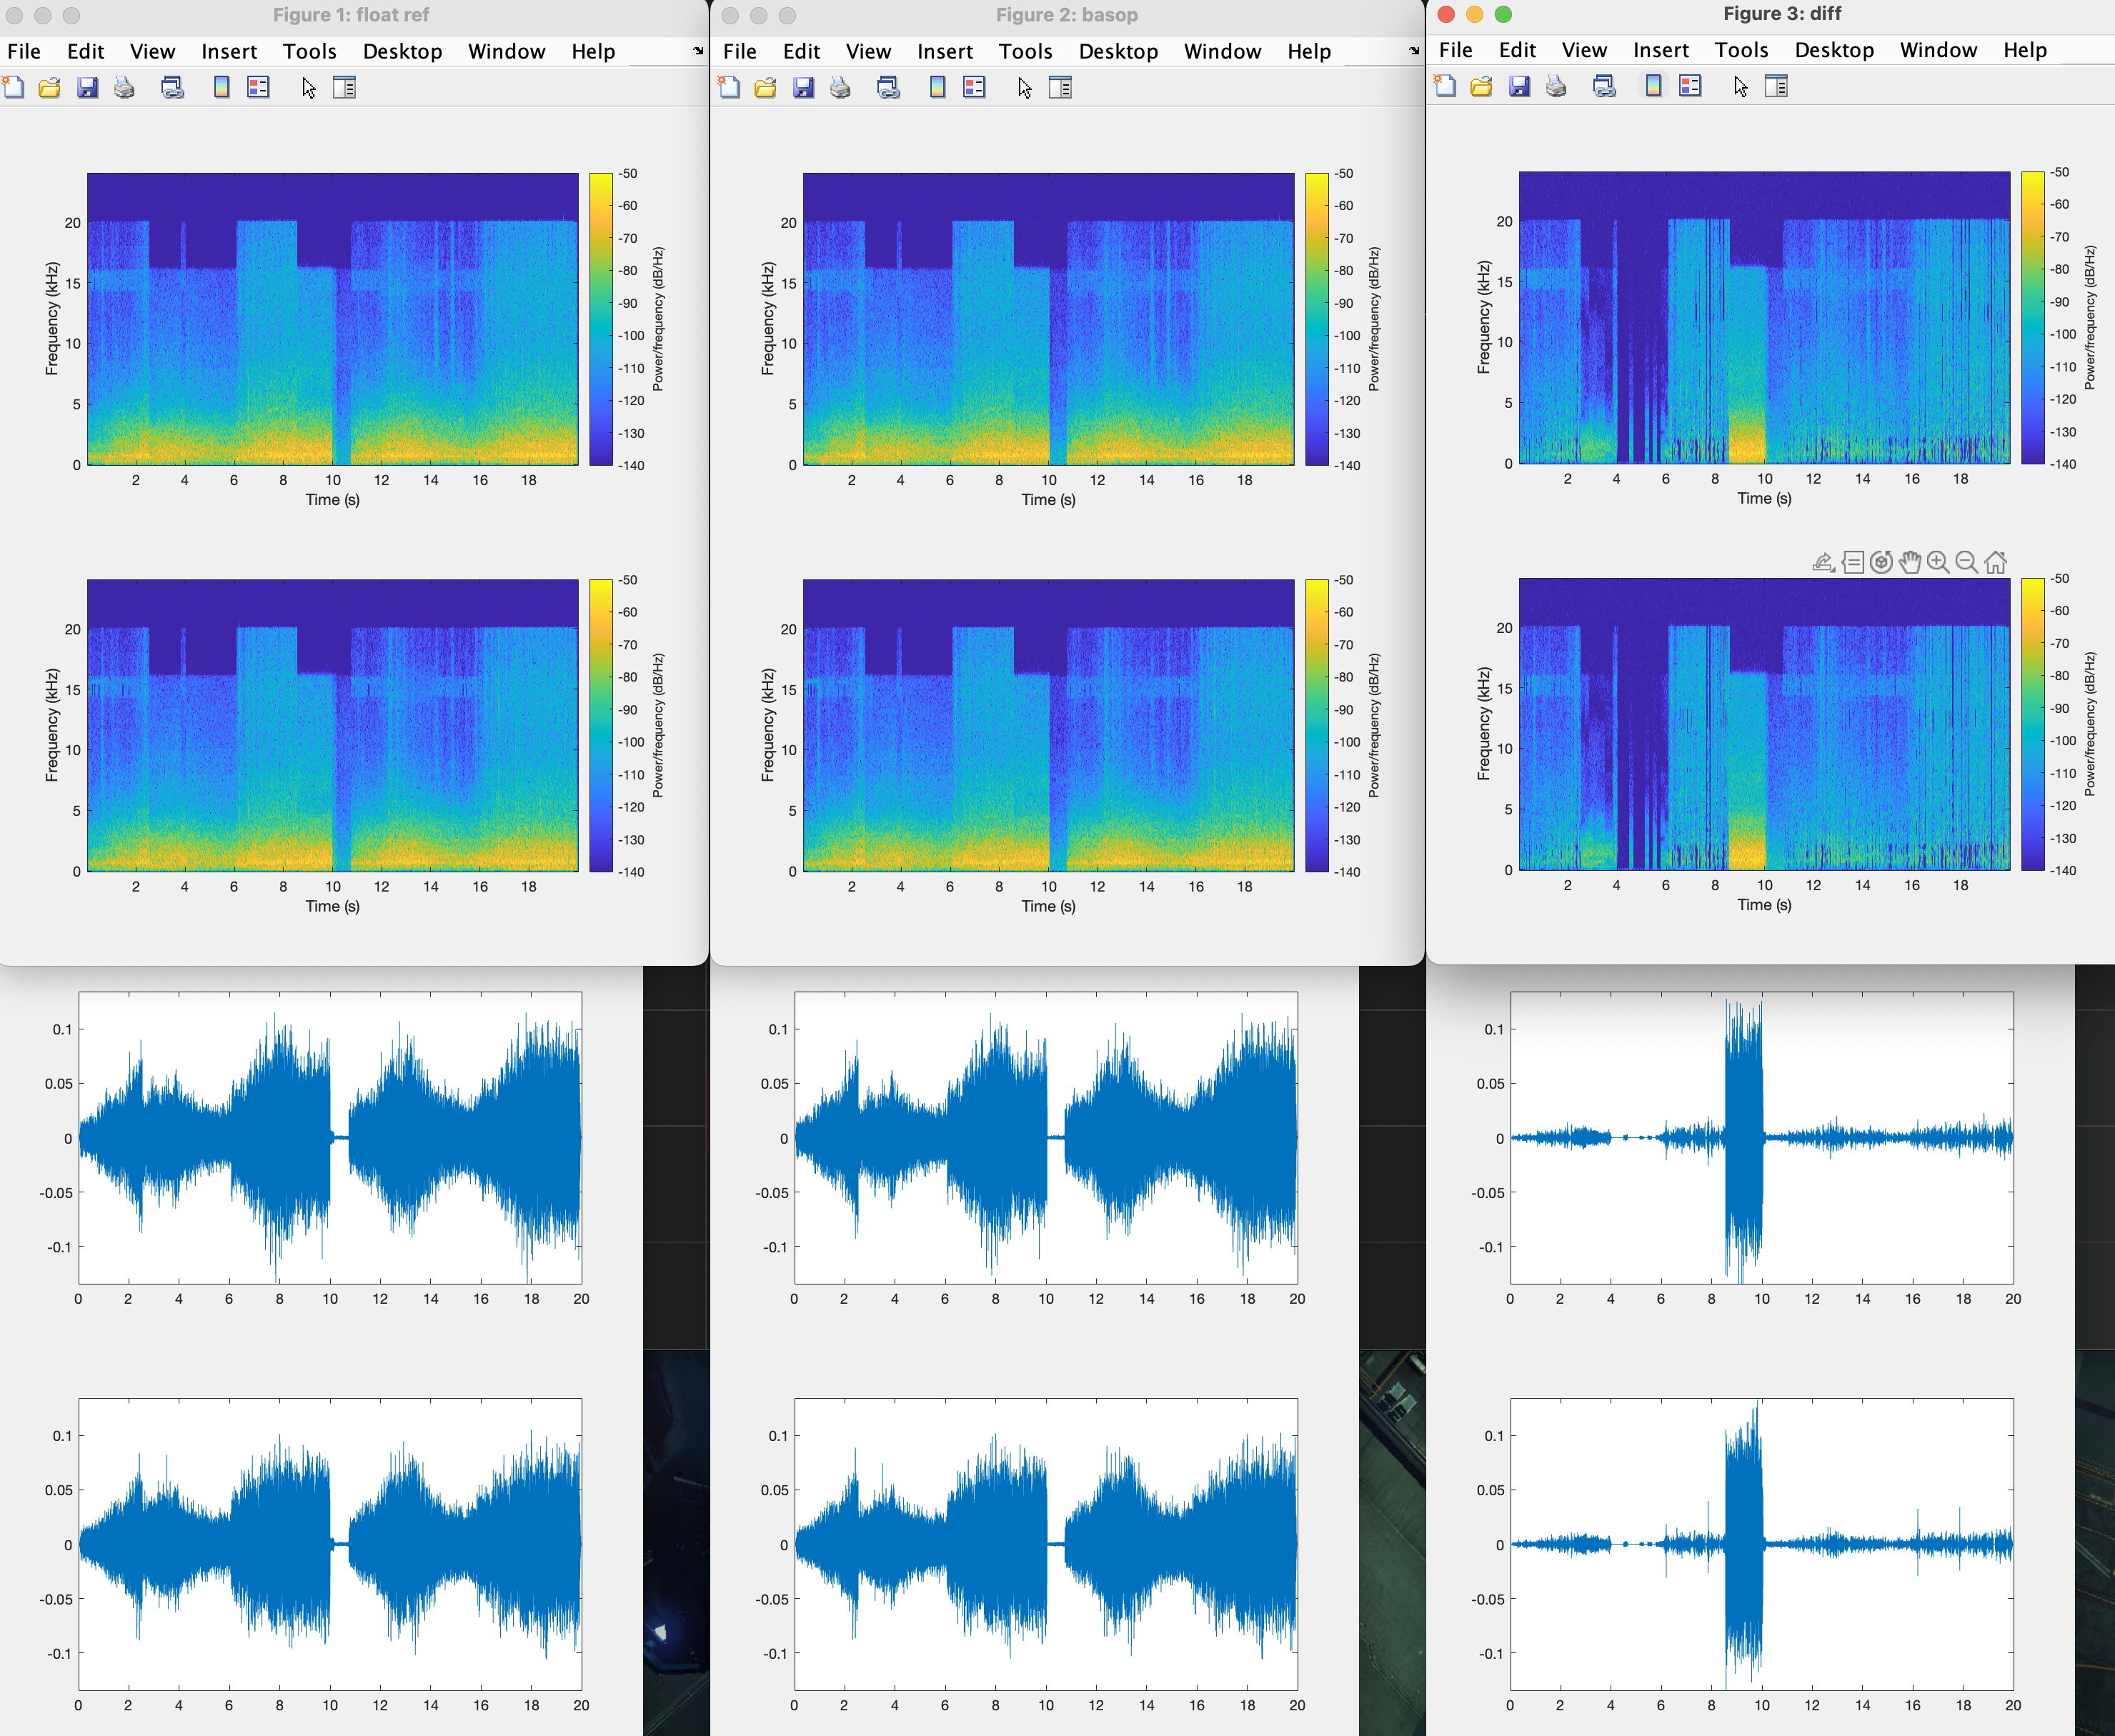Click dock arrow at right of Figure 2 menu bar
Viewport: 2115px width, 1736px height.
1413,51
